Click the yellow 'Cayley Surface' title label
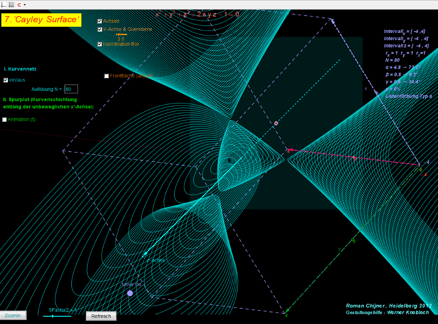This screenshot has width=438, height=324. [x=41, y=20]
